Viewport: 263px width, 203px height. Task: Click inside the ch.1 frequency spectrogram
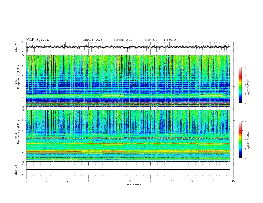(128, 81)
